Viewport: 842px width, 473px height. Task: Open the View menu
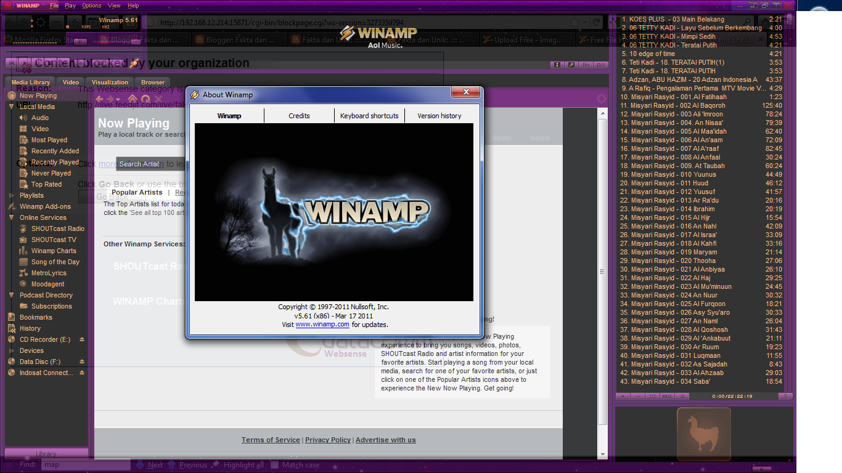point(114,6)
